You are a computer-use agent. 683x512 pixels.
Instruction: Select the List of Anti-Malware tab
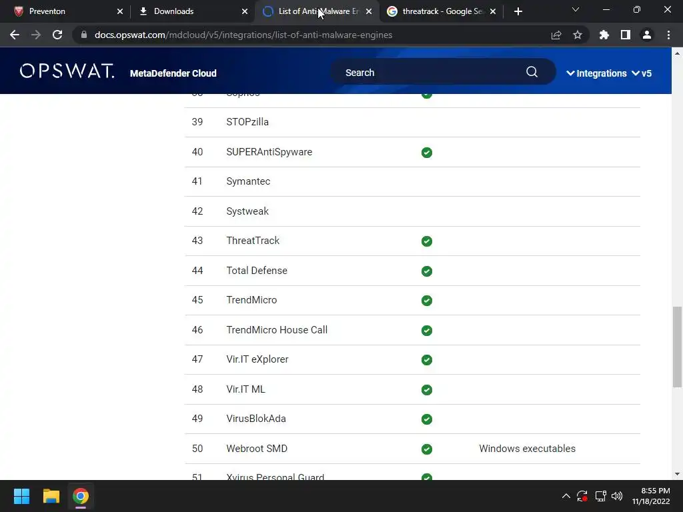pos(317,11)
